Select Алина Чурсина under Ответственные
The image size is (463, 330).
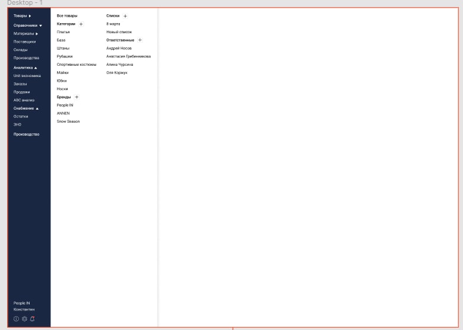tap(119, 65)
